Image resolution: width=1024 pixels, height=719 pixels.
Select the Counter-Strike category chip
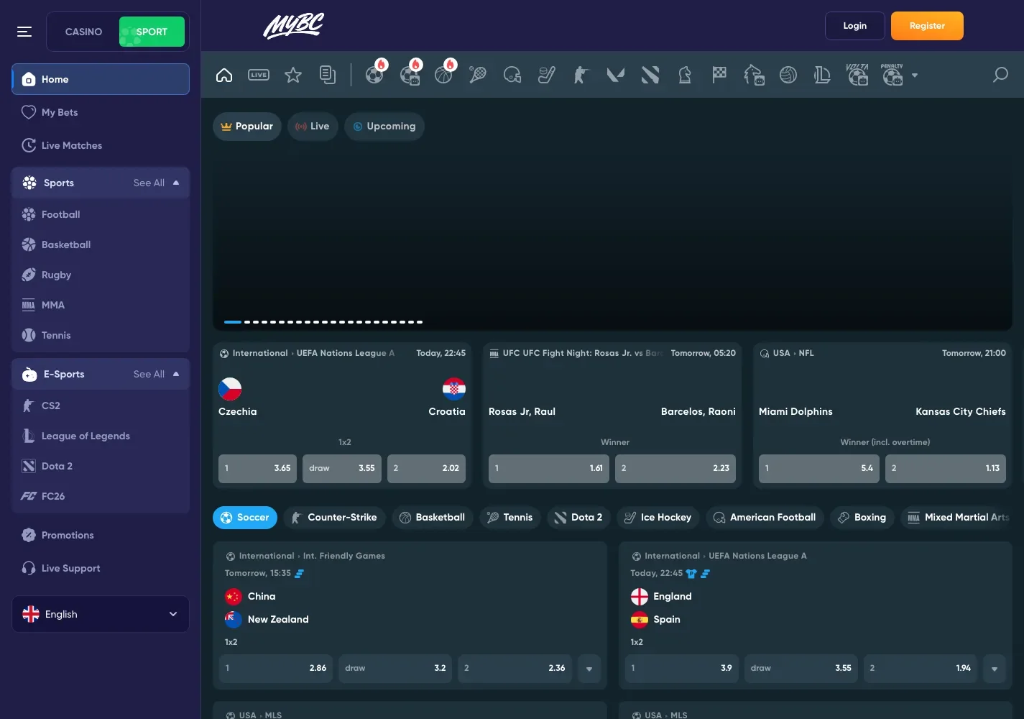(x=335, y=518)
